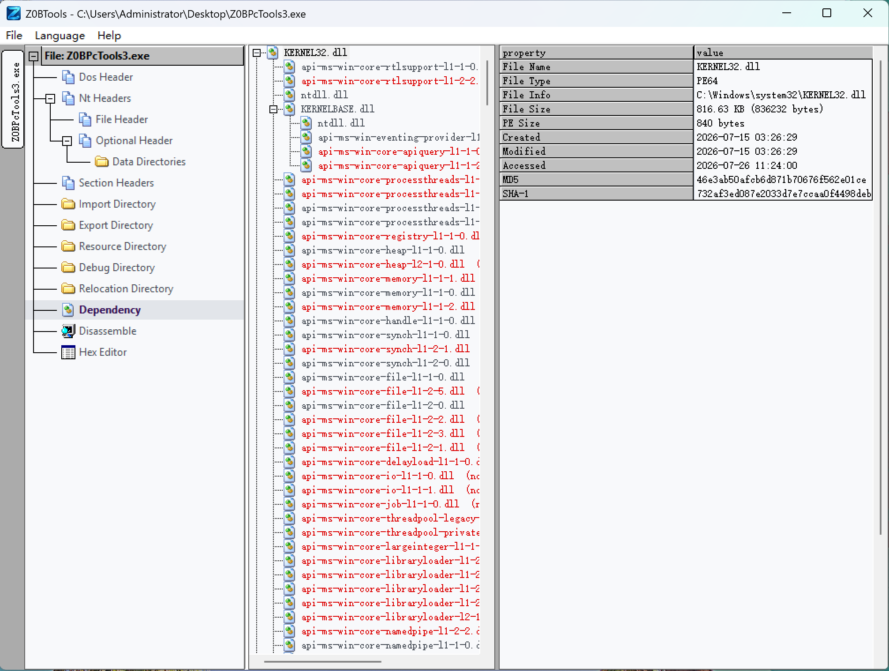The height and width of the screenshot is (671, 889).
Task: Click the Debug Directory folder icon
Action: (68, 268)
